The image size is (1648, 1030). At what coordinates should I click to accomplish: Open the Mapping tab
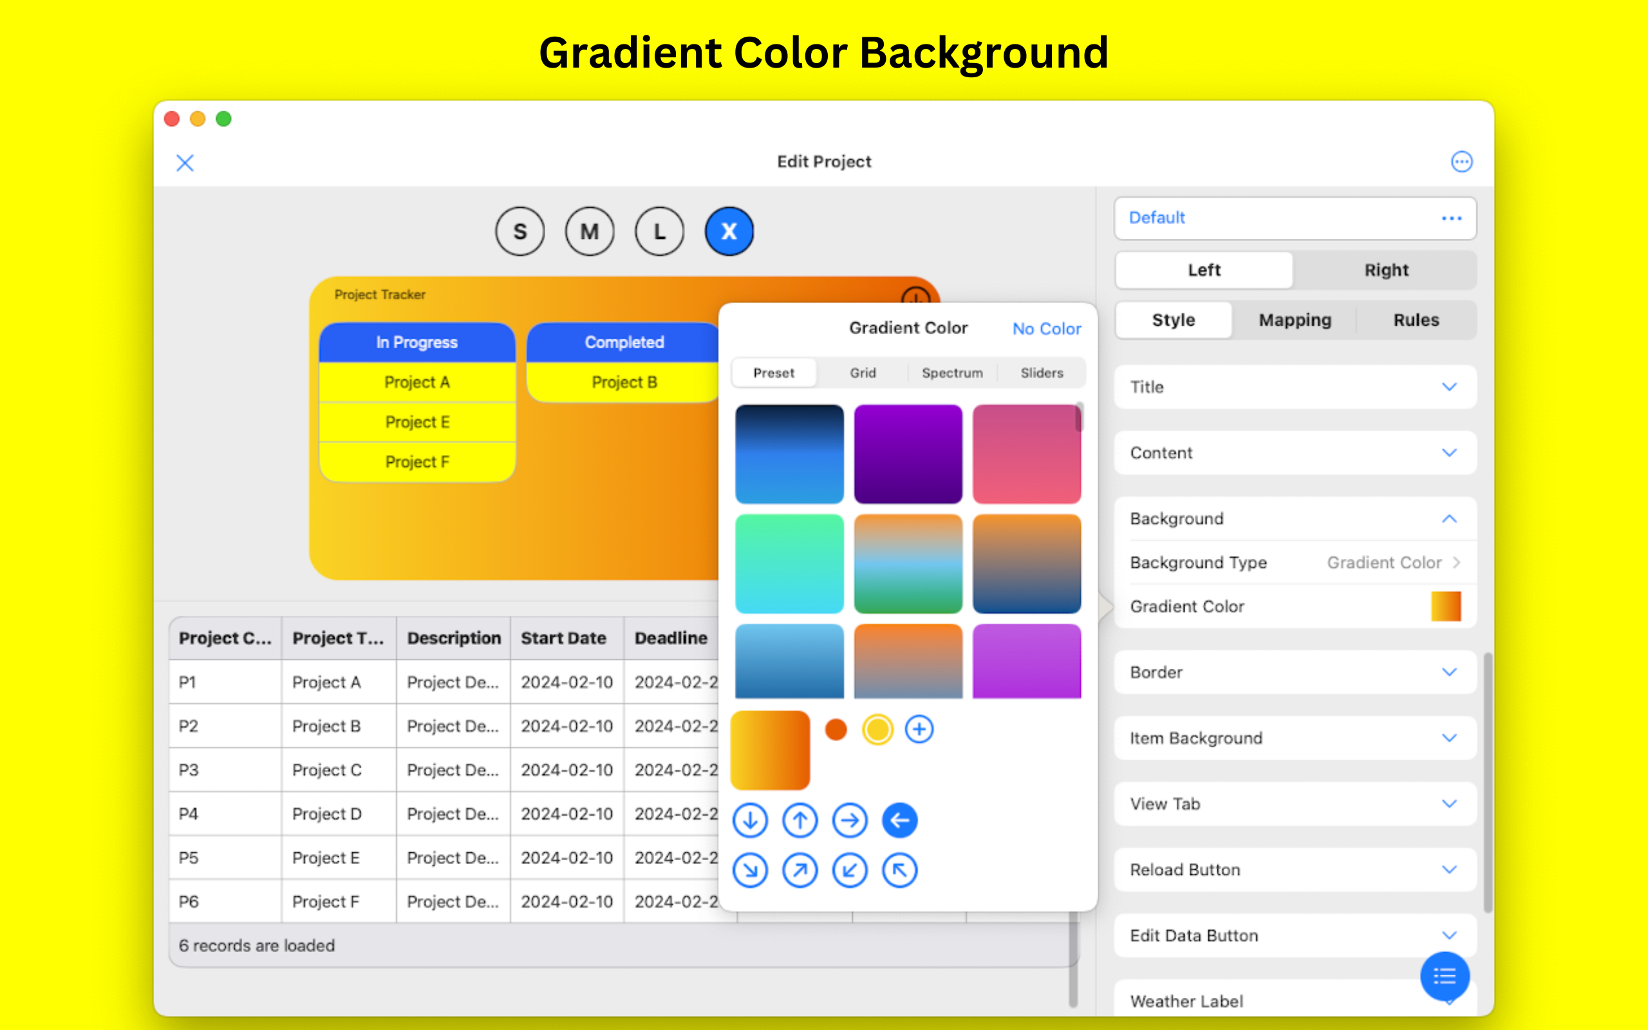coord(1295,320)
